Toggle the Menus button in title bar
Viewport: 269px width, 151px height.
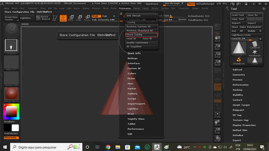tap(191, 4)
